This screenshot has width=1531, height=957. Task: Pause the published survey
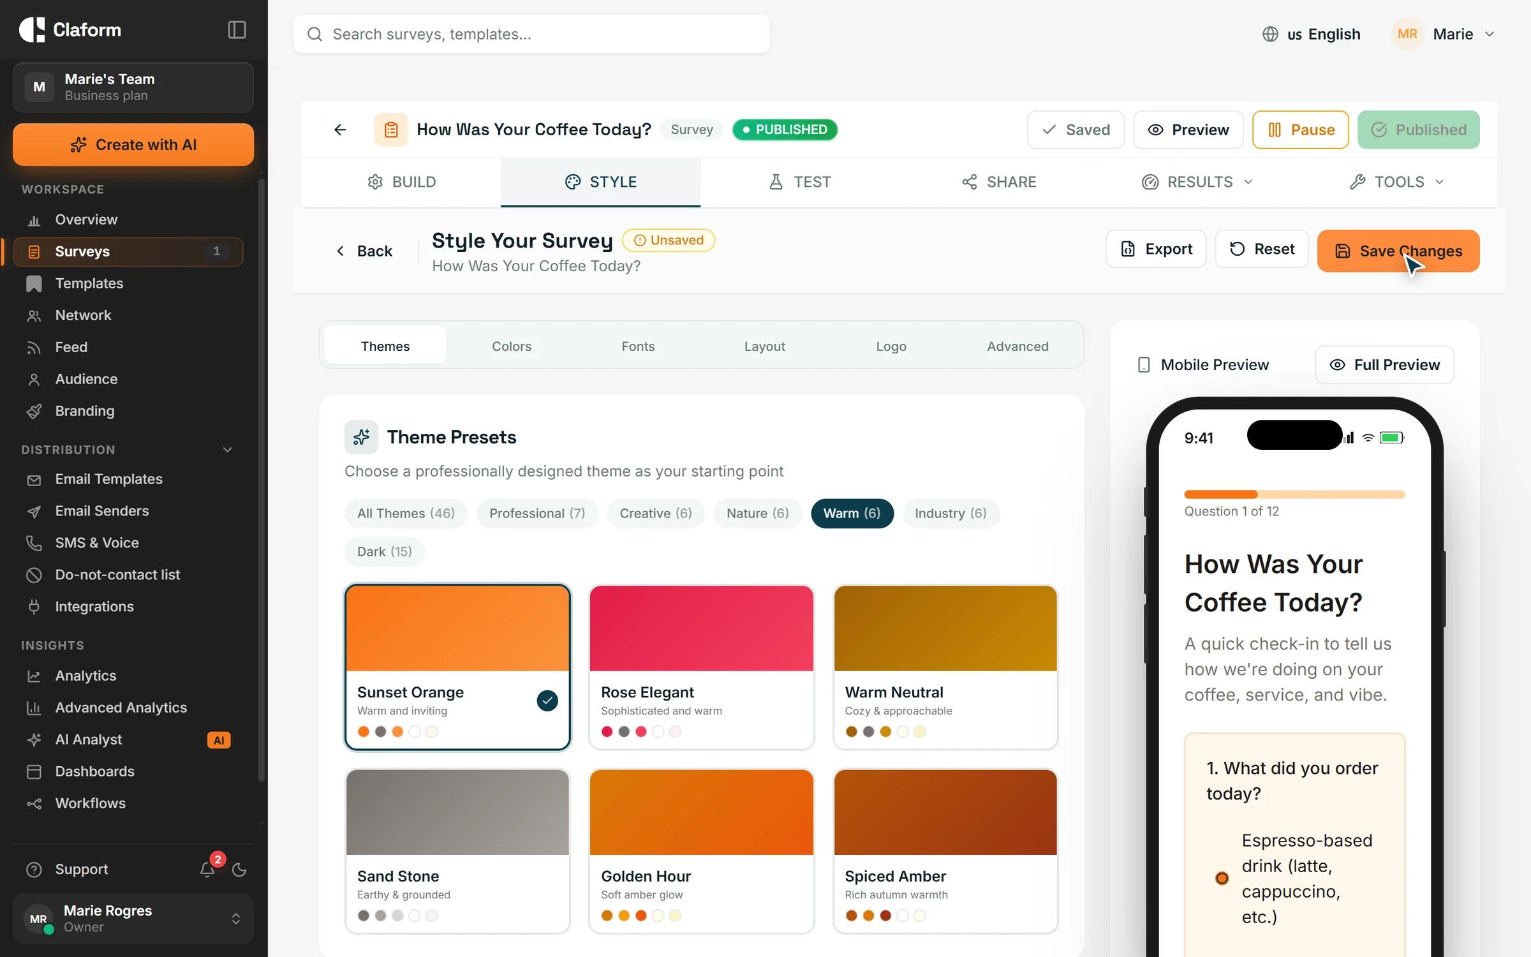coord(1301,130)
